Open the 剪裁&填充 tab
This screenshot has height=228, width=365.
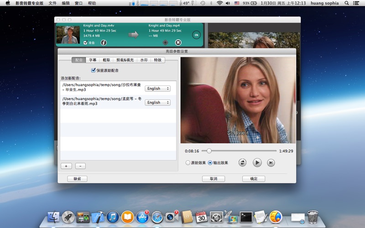[125, 60]
